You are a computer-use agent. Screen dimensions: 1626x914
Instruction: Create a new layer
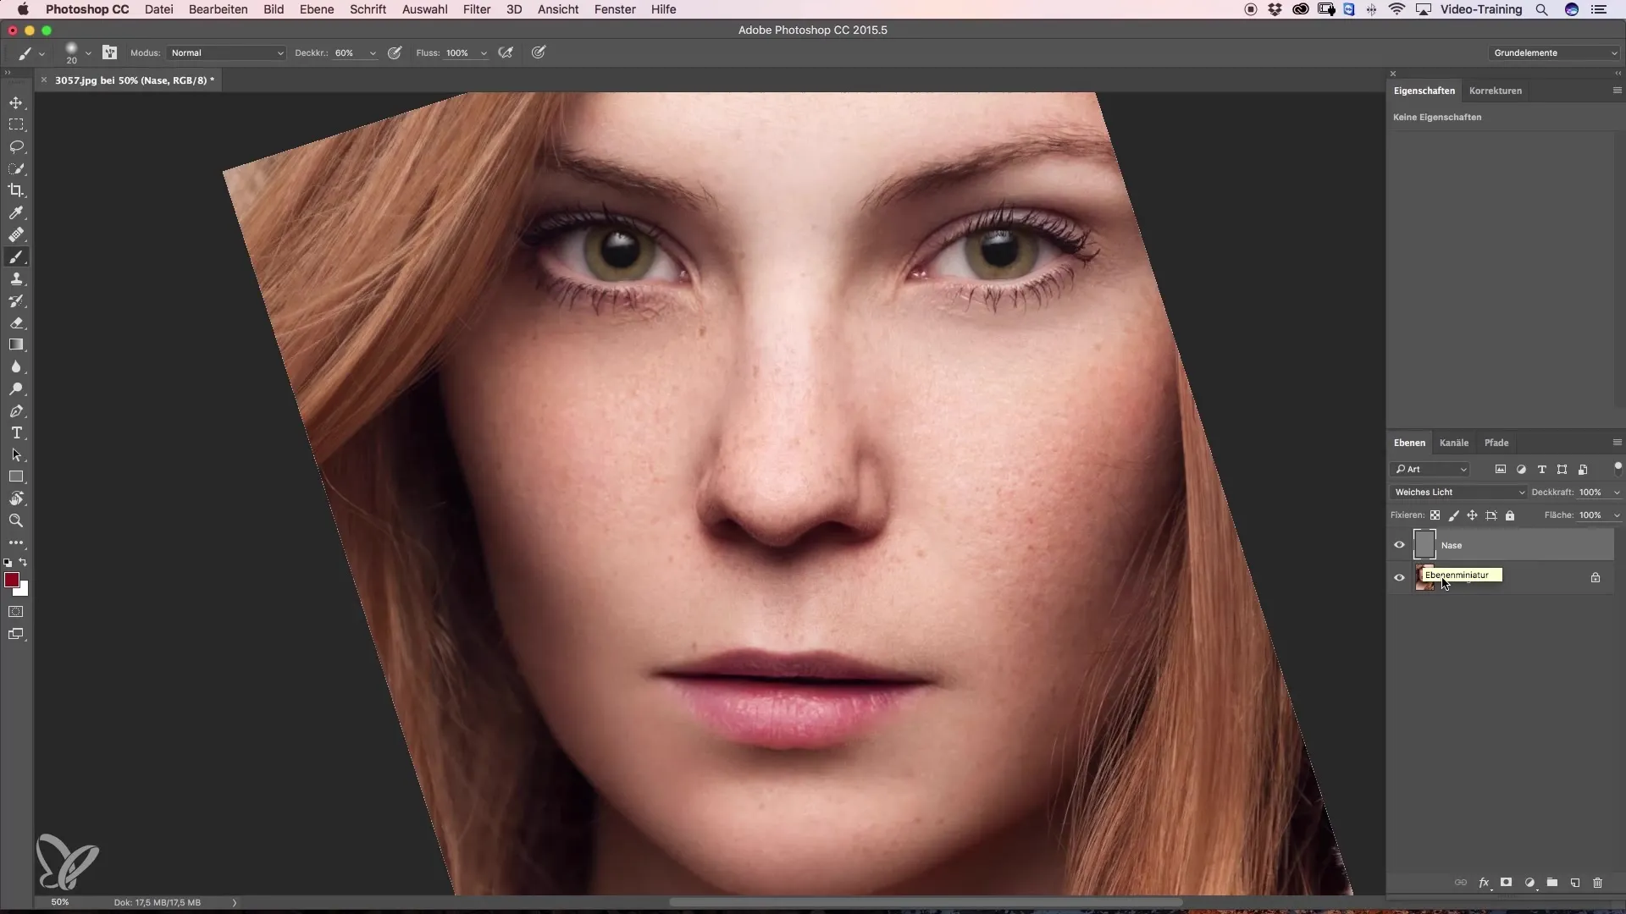tap(1575, 883)
